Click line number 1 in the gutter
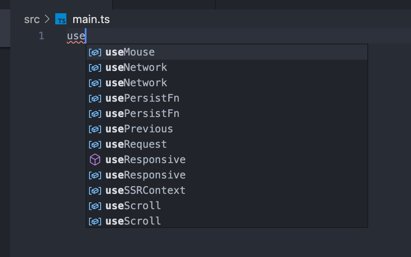411x257 pixels. (x=41, y=36)
